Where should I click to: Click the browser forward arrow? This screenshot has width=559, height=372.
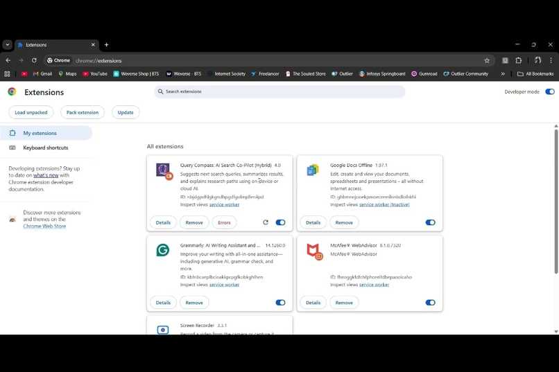[21, 60]
